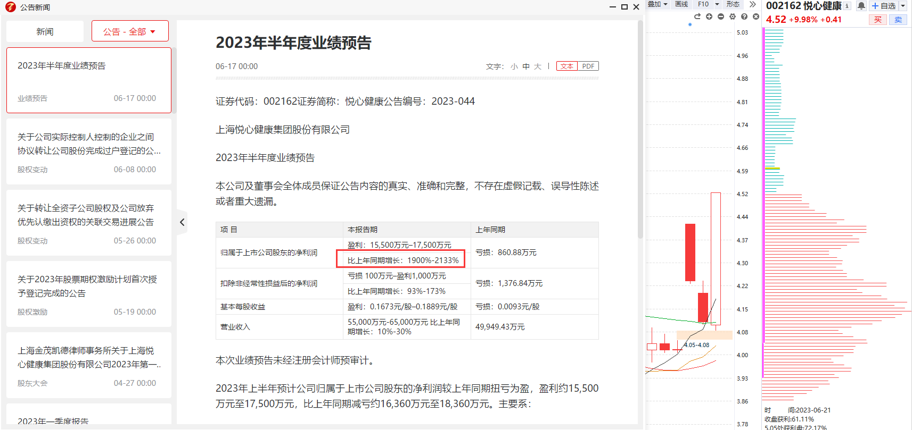Screen dimensions: 912x430
Task: Click the stock info i icon
Action: [847, 6]
